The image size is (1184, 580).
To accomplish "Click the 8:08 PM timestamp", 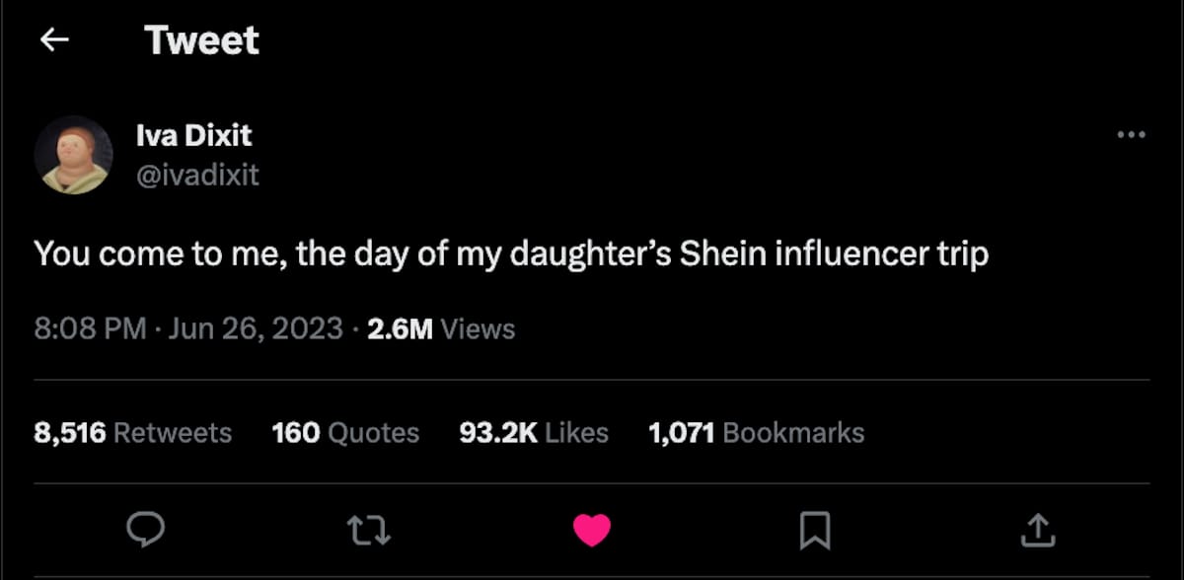I will tap(90, 327).
